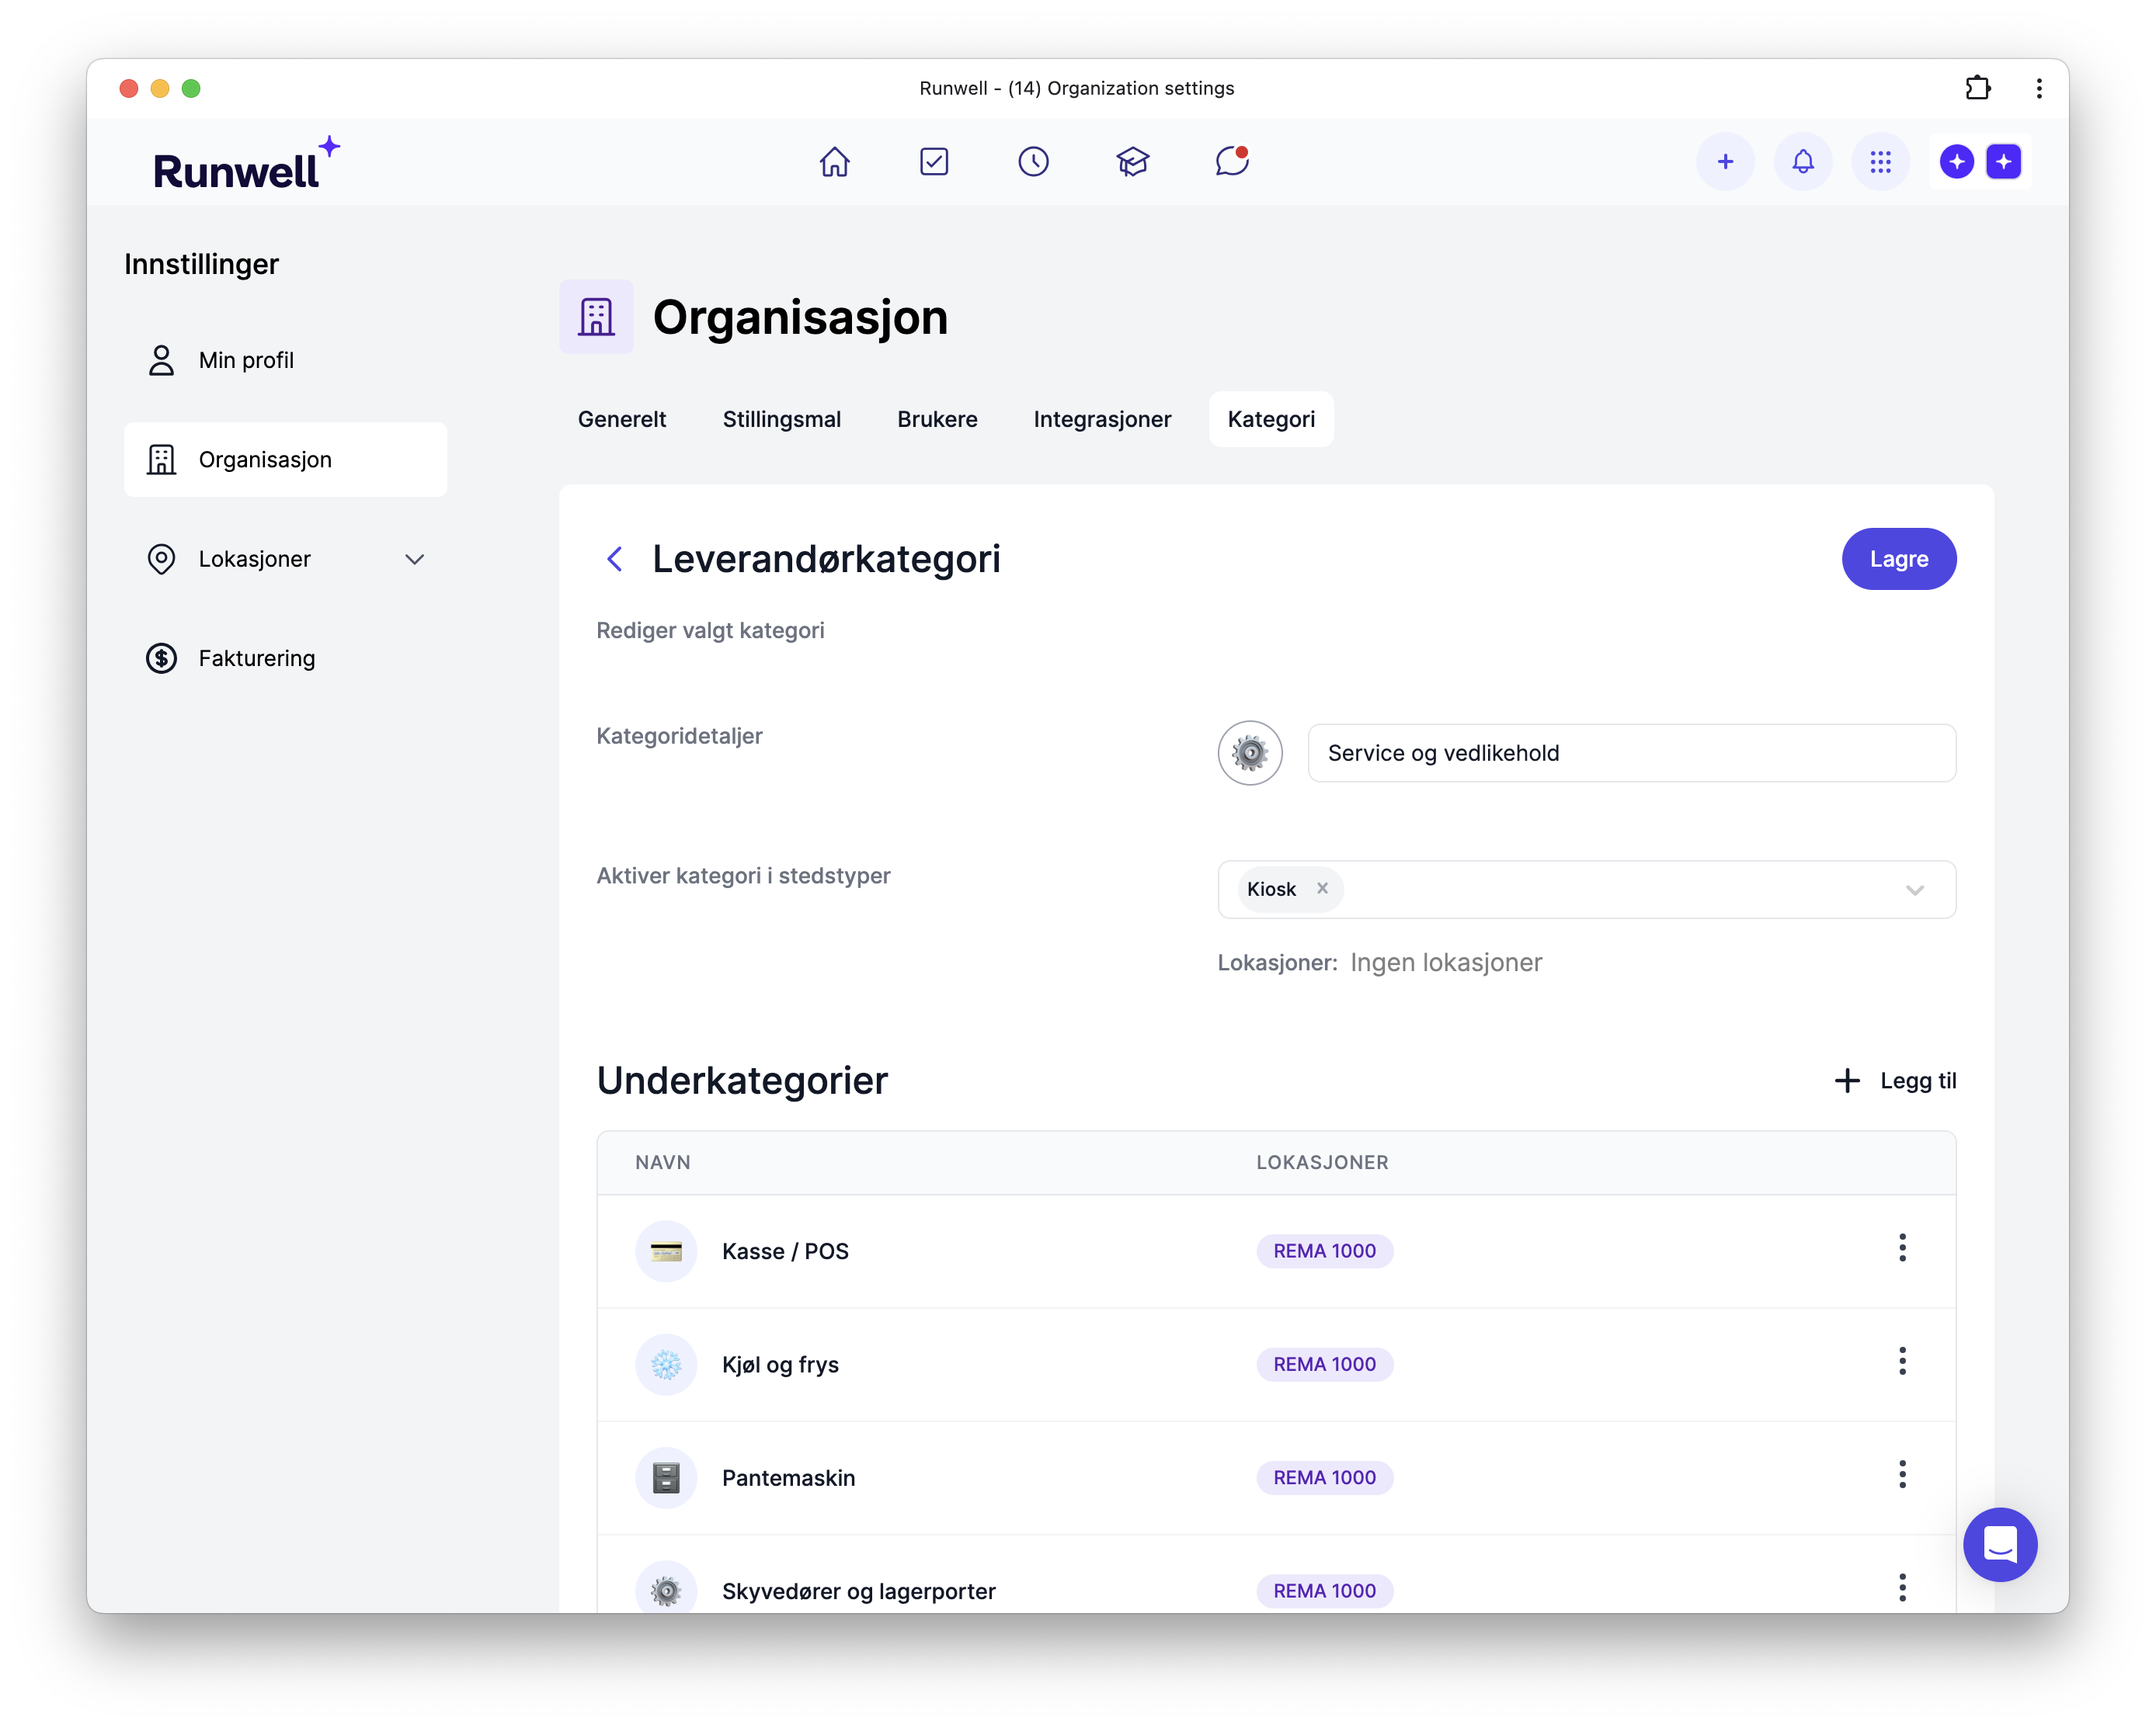Open options menu for Pantemaskin
The image size is (2156, 1728).
(x=1902, y=1474)
